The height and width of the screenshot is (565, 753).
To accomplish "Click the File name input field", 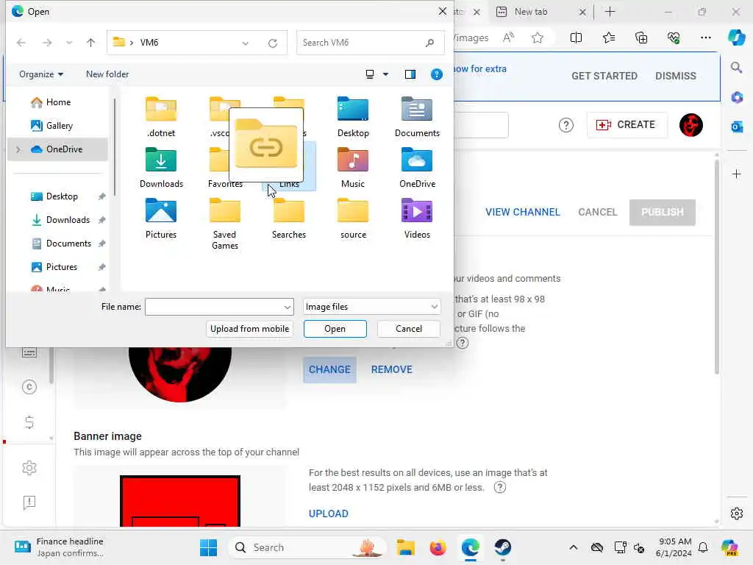I will coord(214,307).
